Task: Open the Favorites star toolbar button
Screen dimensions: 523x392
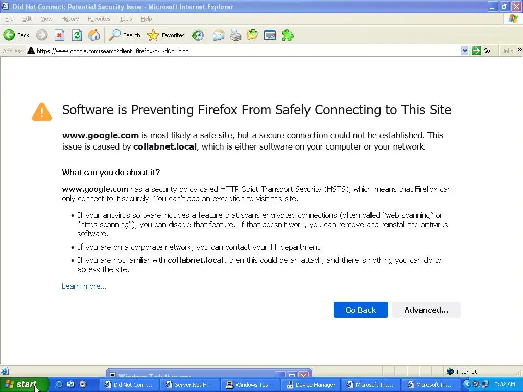Action: coord(166,35)
